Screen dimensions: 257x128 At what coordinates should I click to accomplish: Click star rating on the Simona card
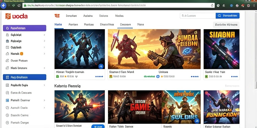coord(234,76)
